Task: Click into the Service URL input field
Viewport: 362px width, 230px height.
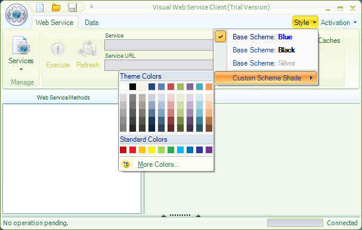Action: [159, 66]
